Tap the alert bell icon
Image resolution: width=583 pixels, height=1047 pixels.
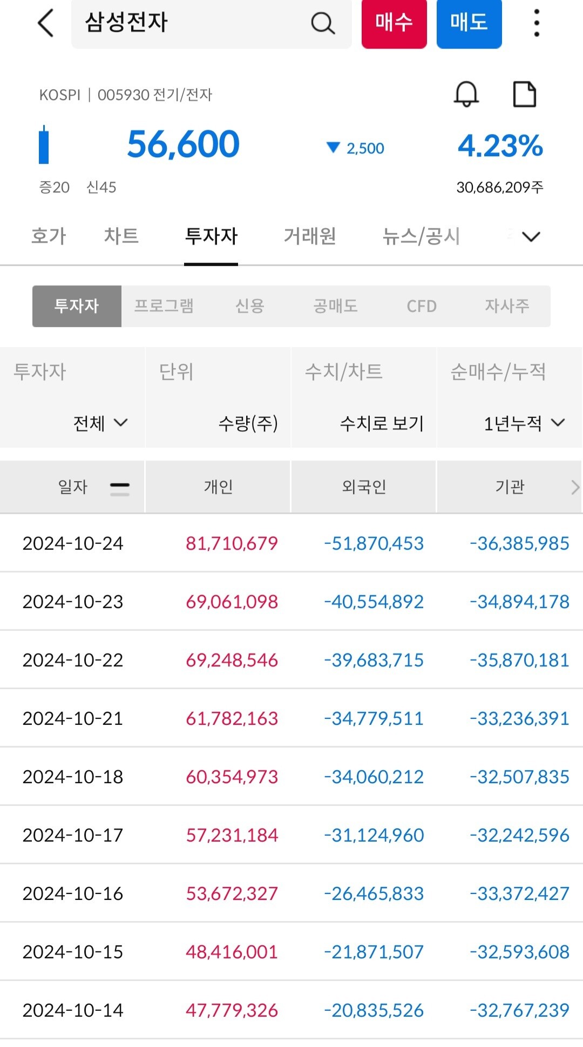[x=466, y=94]
